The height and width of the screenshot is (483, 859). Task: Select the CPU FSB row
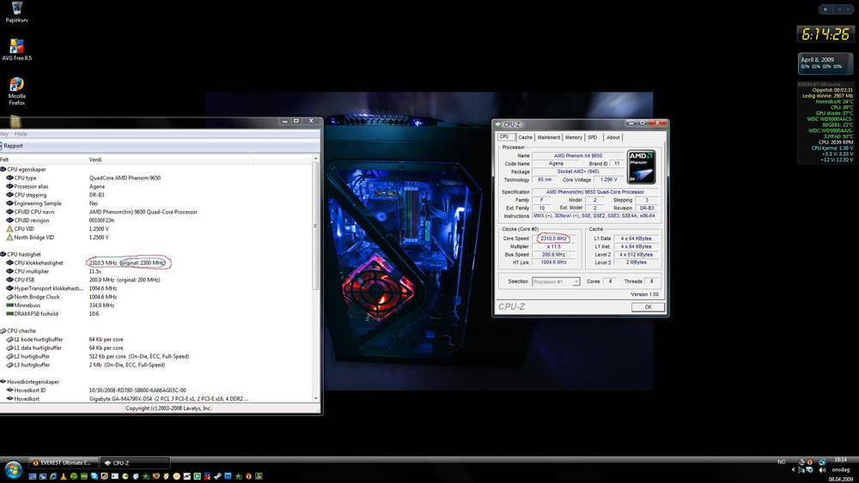pos(156,280)
